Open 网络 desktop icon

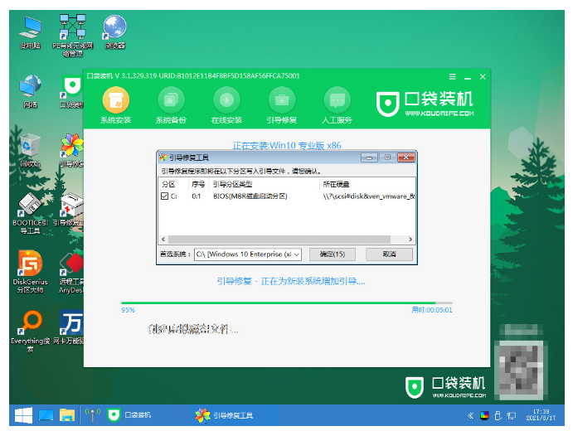pyautogui.click(x=31, y=91)
